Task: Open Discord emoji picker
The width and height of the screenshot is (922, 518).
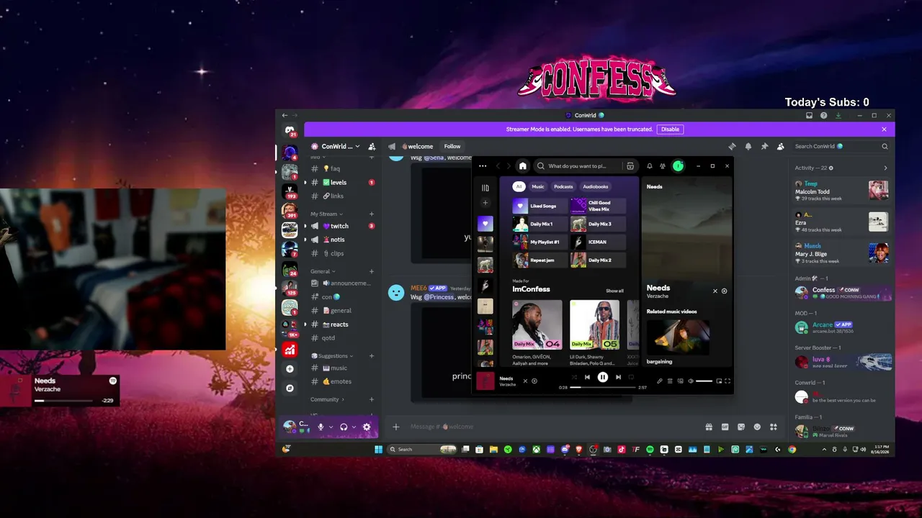Action: (757, 427)
